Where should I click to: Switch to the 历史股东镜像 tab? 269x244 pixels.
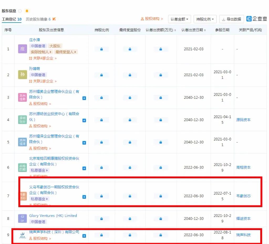coord(38,19)
